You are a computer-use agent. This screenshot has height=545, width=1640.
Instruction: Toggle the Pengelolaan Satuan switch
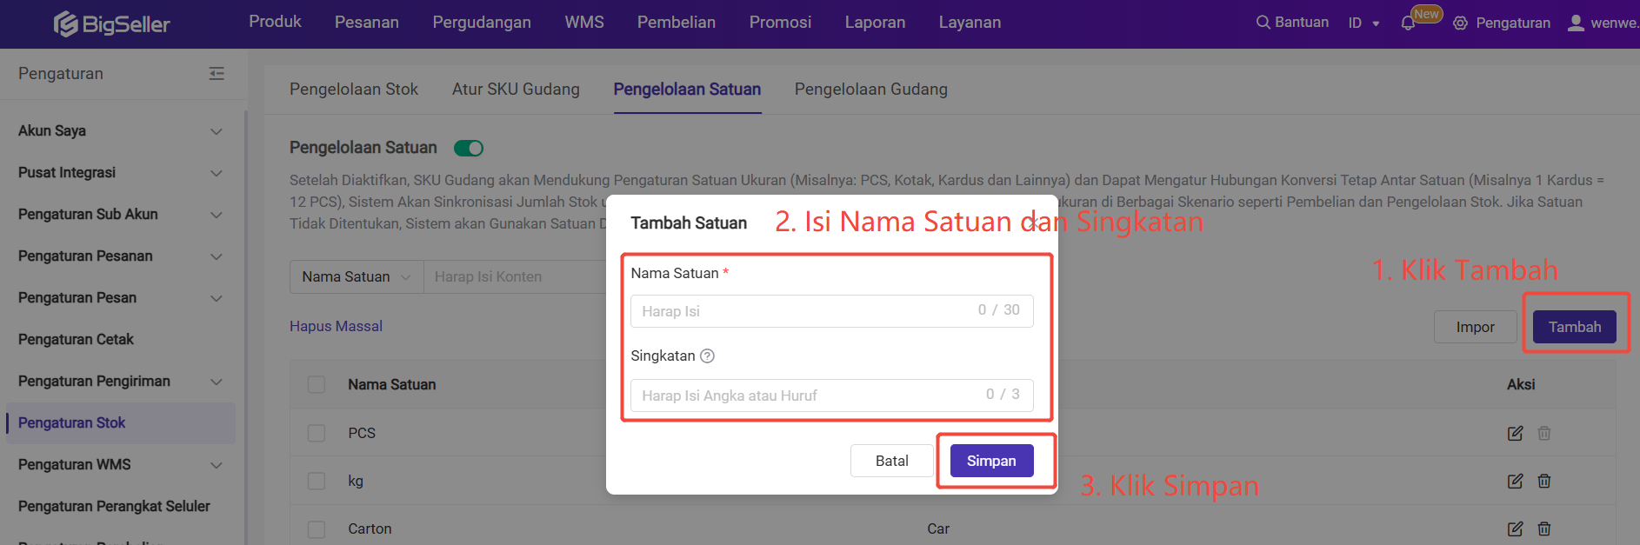(x=469, y=148)
